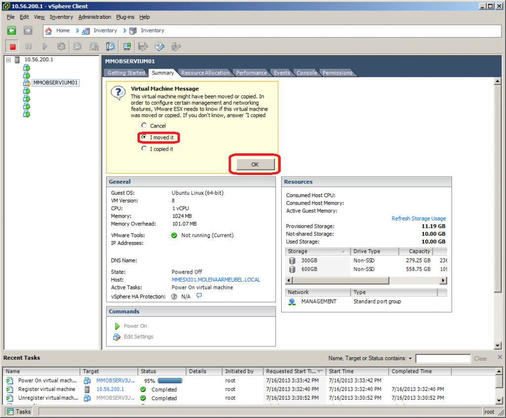Open the Console tab
The width and height of the screenshot is (506, 418).
(306, 73)
